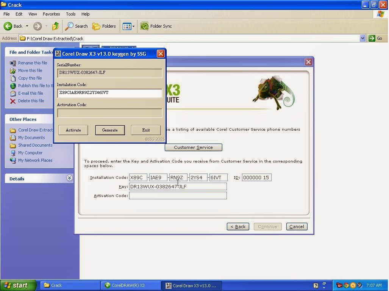Switch to Corel Draw X3 v13.0 taskbar button
The image size is (389, 291).
tap(192, 286)
